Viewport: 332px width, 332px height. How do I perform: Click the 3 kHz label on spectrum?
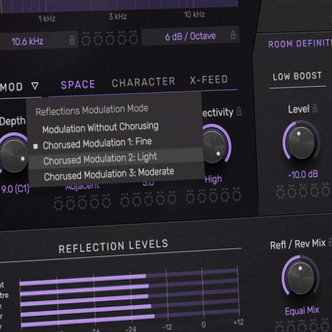[118, 17]
